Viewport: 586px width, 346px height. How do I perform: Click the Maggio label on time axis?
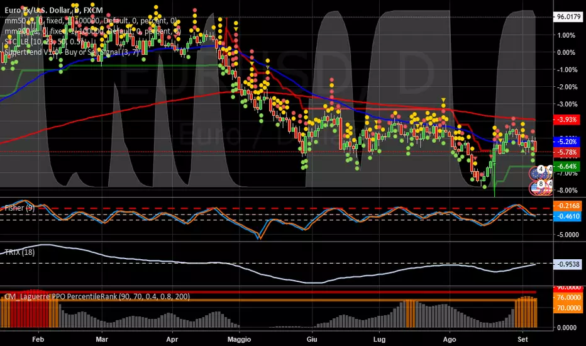240,338
